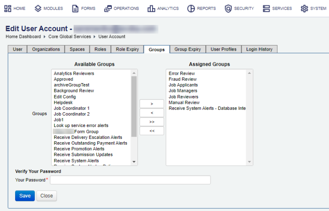Image resolution: width=329 pixels, height=211 pixels.
Task: Select 'Edit Config' in Available Groups
Action: tap(65, 97)
